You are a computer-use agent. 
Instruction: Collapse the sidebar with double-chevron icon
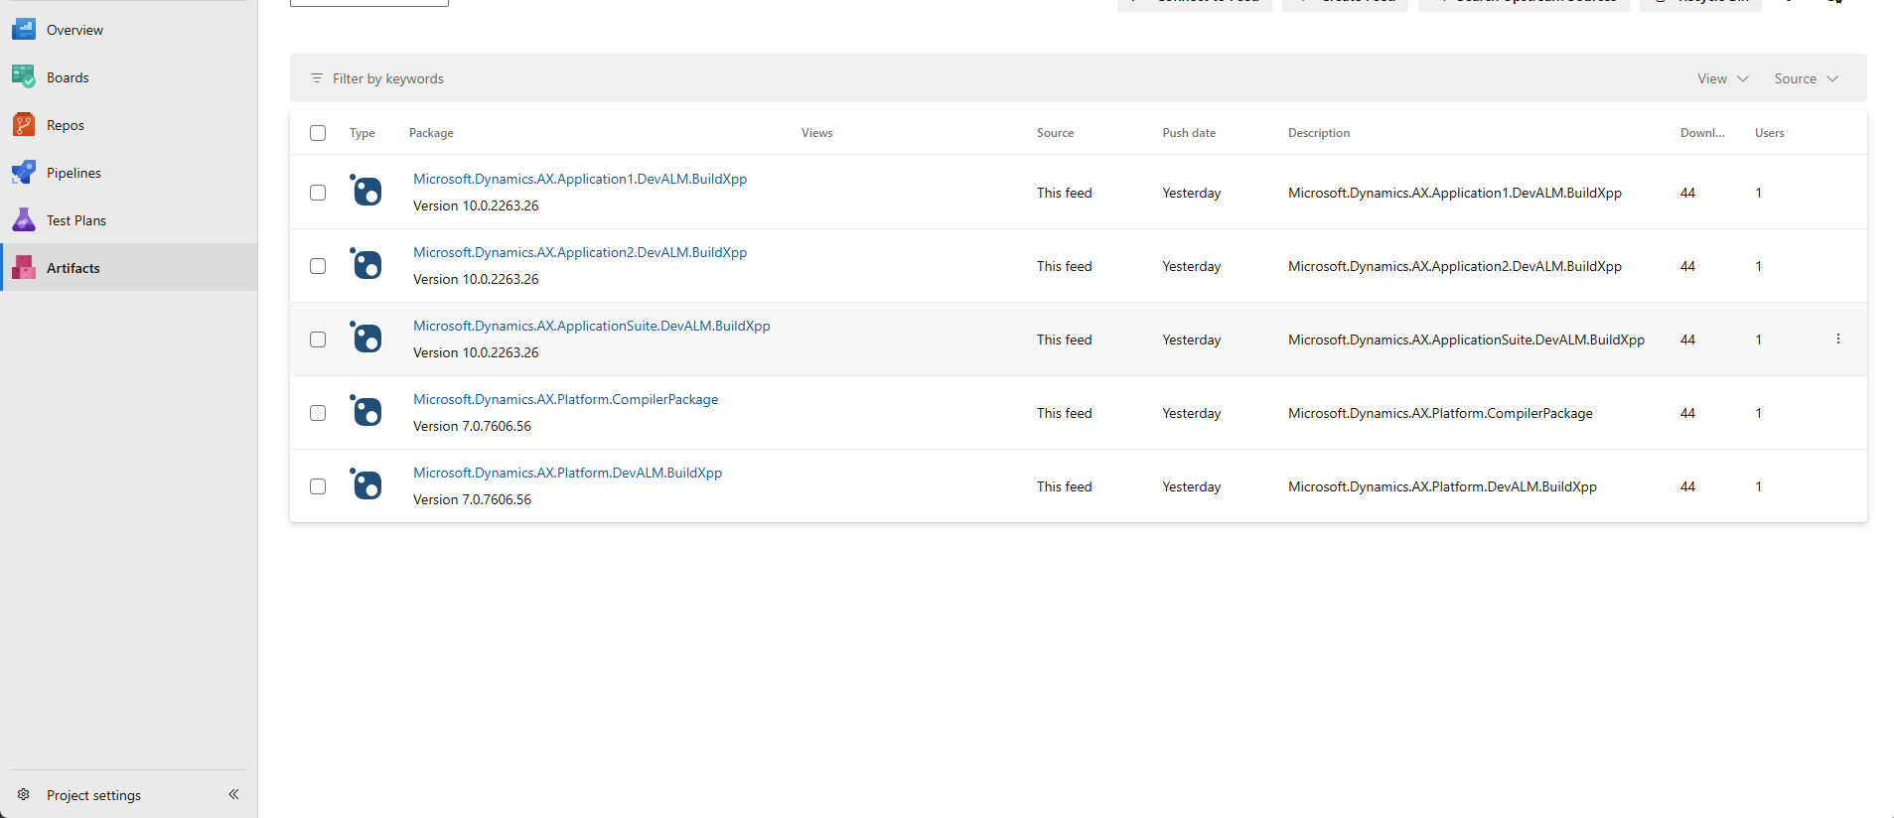point(233,794)
